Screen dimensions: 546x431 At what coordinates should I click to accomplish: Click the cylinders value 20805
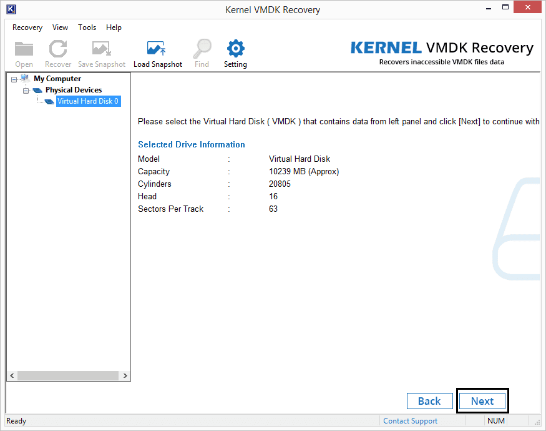(280, 184)
